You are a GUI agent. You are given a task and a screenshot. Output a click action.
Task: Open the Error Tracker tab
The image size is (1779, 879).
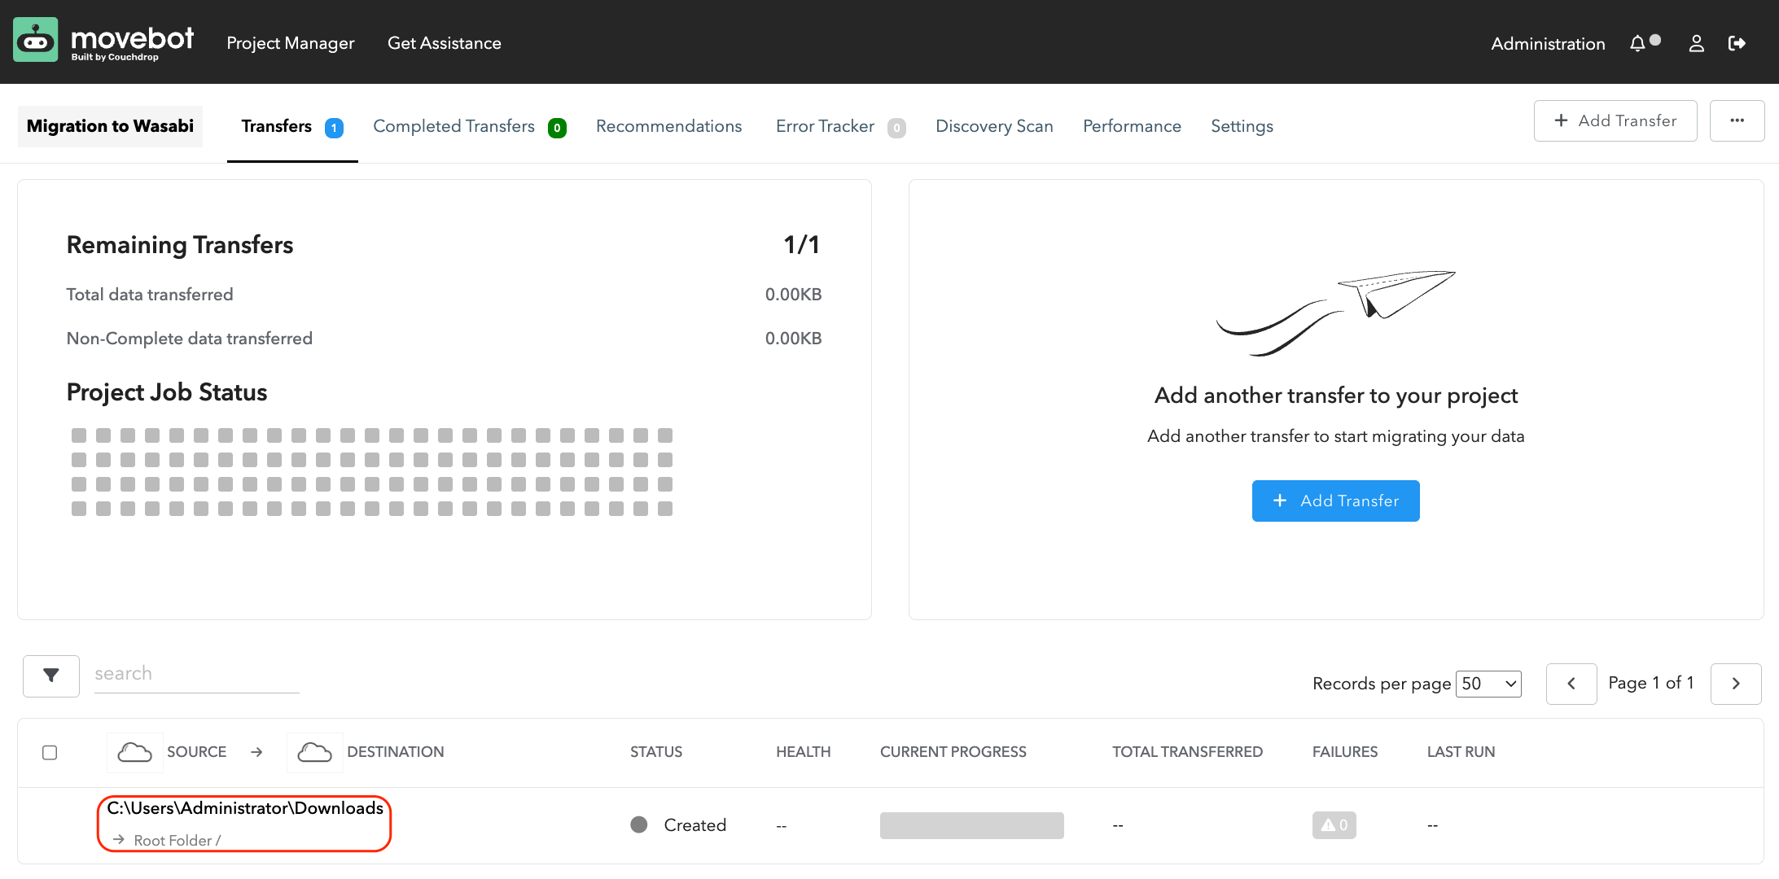tap(840, 126)
